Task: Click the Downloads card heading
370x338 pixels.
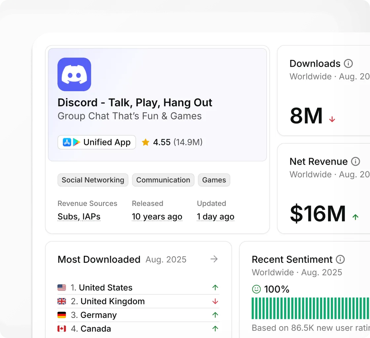Action: click(315, 64)
